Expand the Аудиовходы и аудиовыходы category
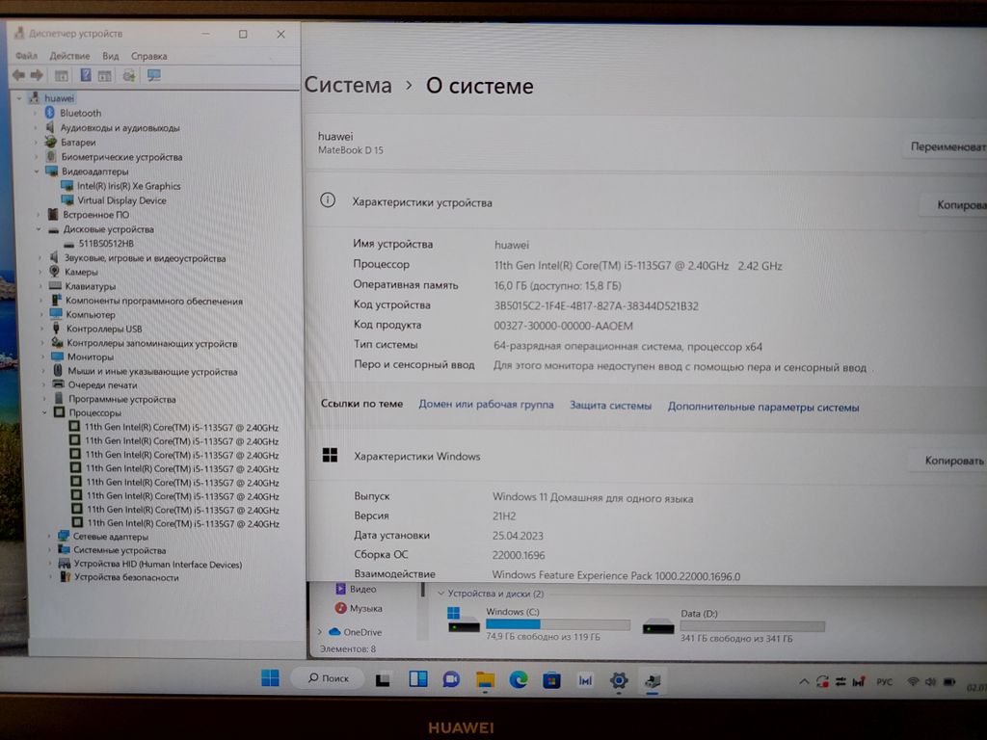Screen dimensions: 987x740 [x=36, y=128]
